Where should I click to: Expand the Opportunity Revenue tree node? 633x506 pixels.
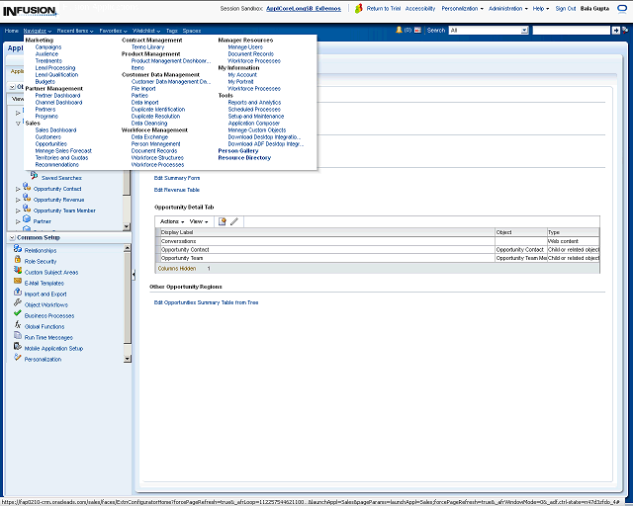(x=18, y=200)
